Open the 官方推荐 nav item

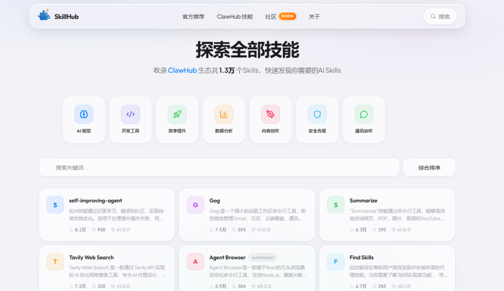(x=194, y=17)
